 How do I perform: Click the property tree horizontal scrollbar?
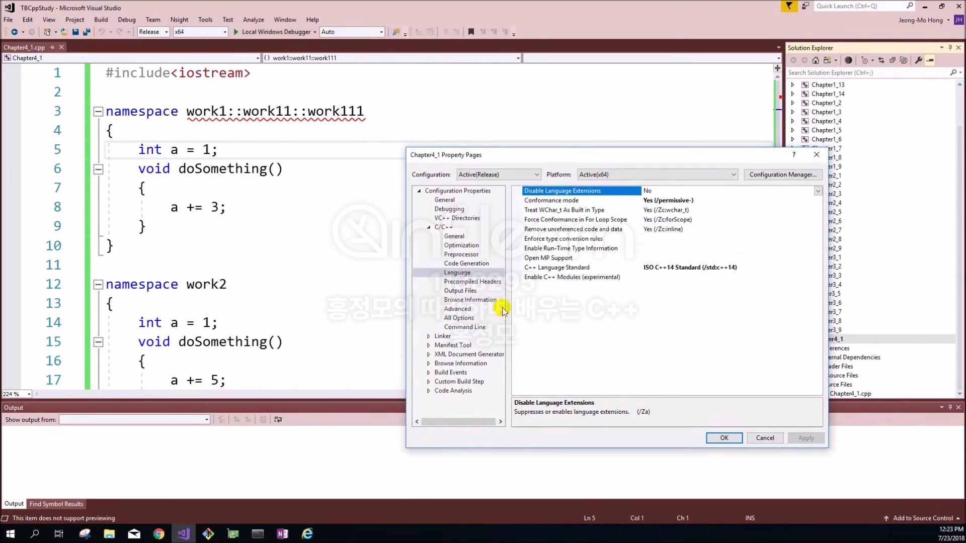click(x=458, y=422)
